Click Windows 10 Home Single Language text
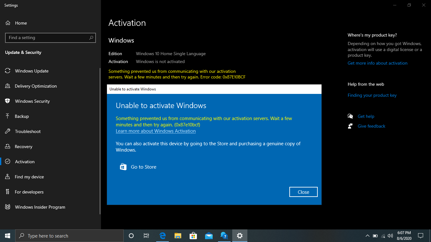This screenshot has width=431, height=242. click(x=171, y=54)
